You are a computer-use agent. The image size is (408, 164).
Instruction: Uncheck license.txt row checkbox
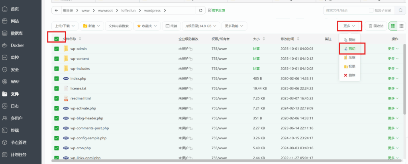[x=57, y=88]
